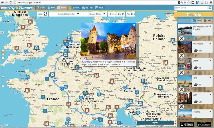Remove Paris from trip
The image size is (214, 128).
(x=210, y=77)
